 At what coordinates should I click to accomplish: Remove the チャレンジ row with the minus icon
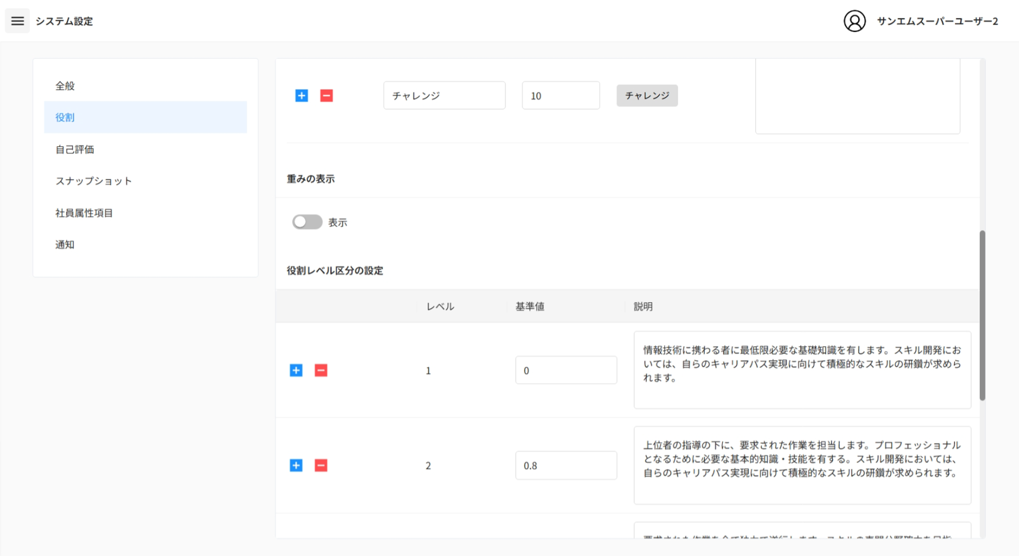327,96
